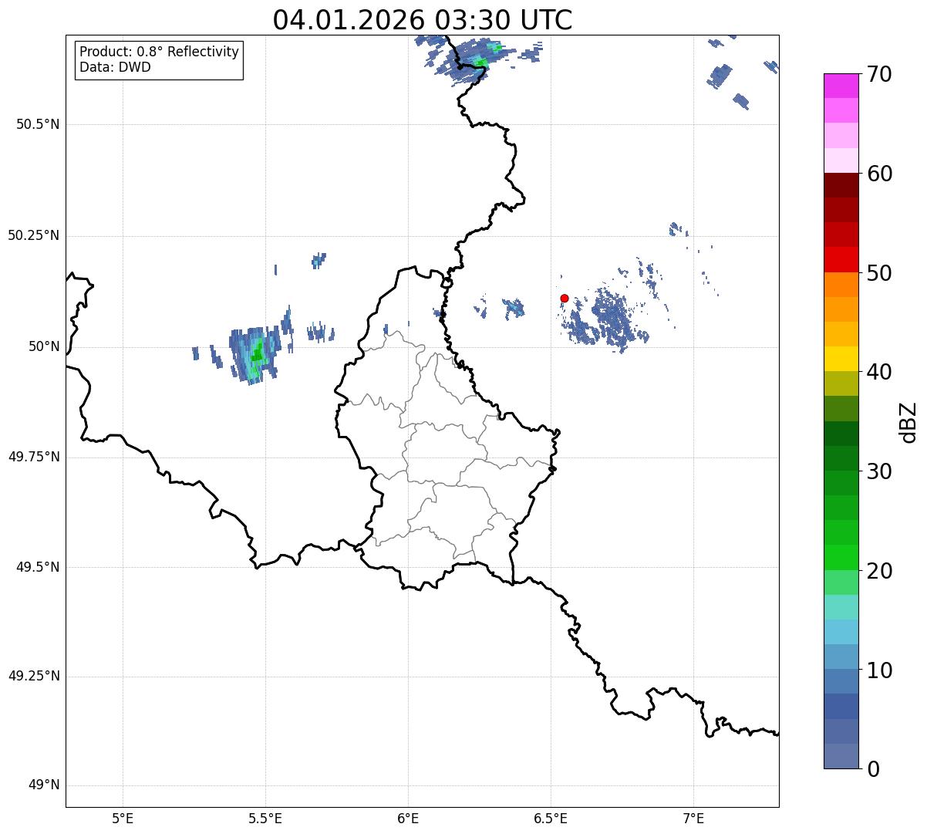Pick the bright green swatch just above 20 dBZ
This screenshot has width=927, height=834.
(x=841, y=558)
